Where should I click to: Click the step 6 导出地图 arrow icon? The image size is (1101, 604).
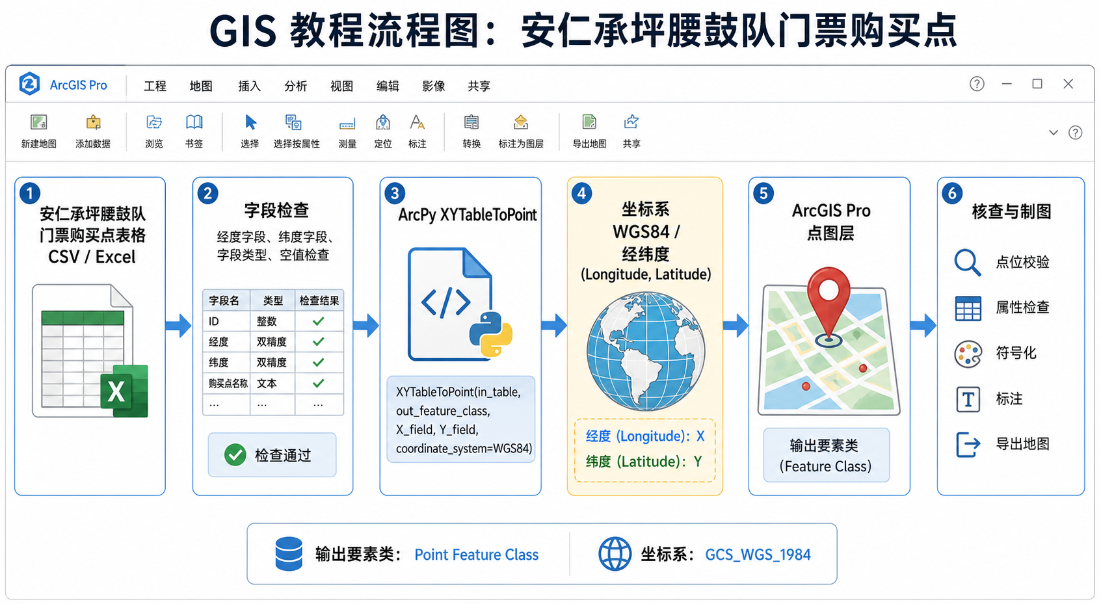tap(968, 445)
